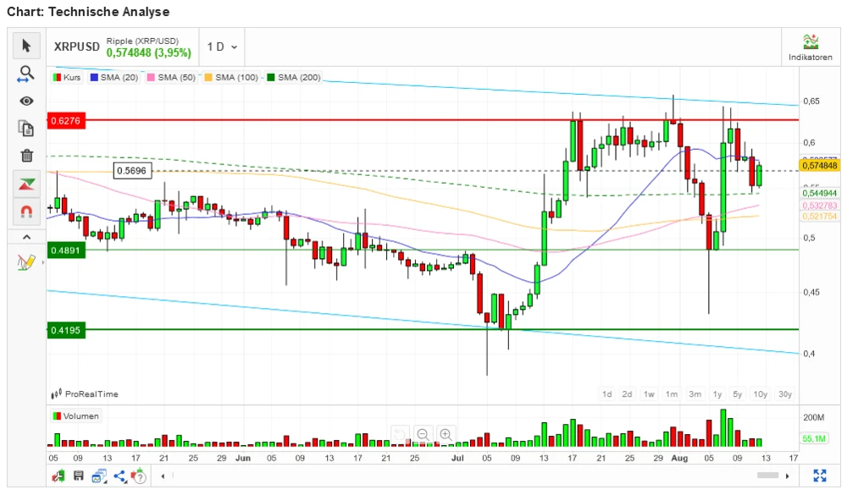Click the ProRealTime logo link

pyautogui.click(x=85, y=394)
